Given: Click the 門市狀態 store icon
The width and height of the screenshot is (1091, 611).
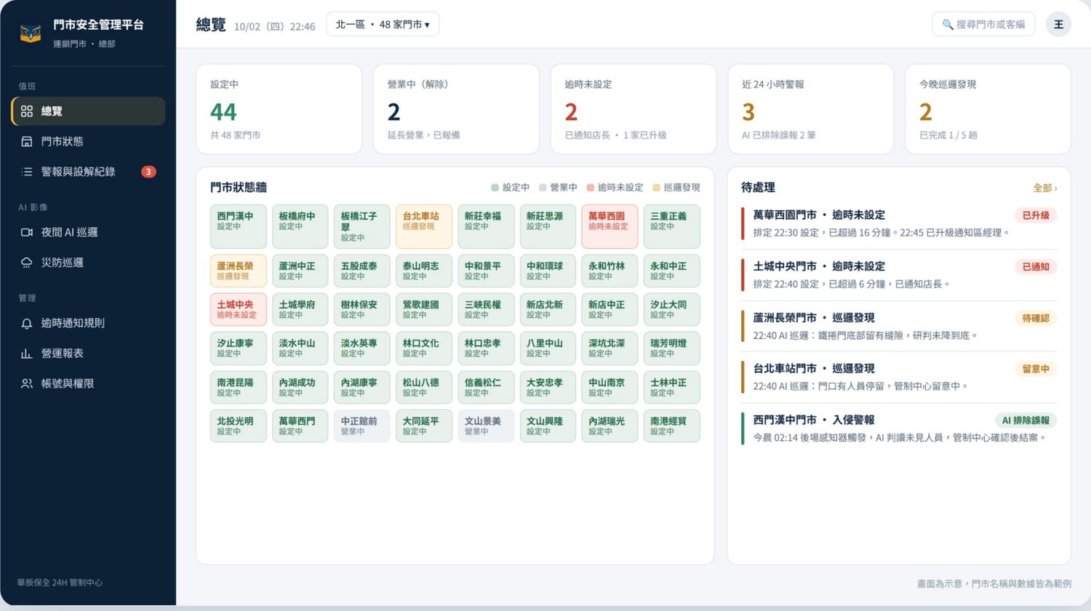Looking at the screenshot, I should pyautogui.click(x=27, y=142).
